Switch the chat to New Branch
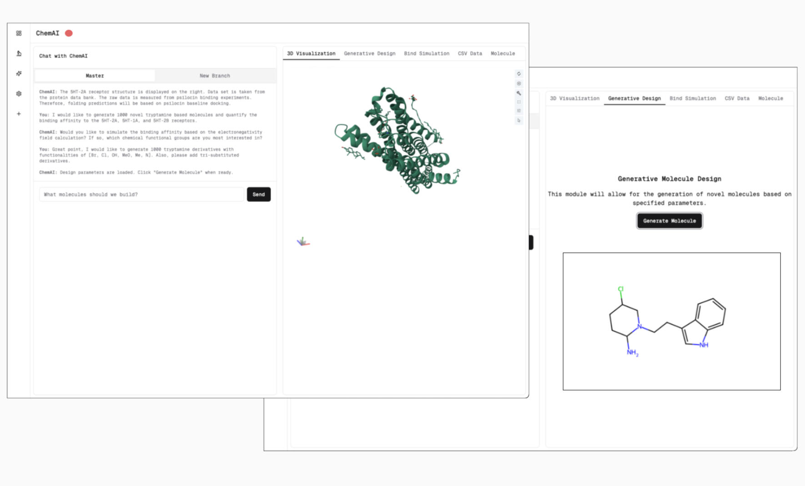 pos(215,76)
